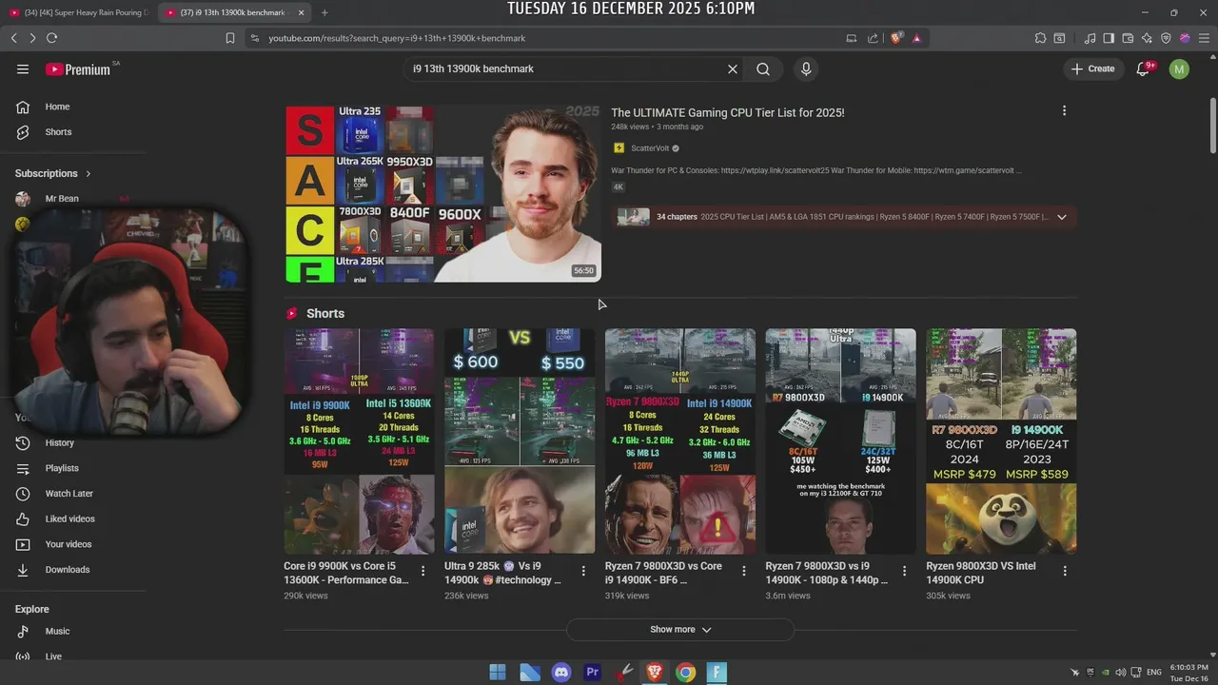Viewport: 1218px width, 685px height.
Task: Open the Brave VPN shield icon
Action: click(x=1166, y=38)
